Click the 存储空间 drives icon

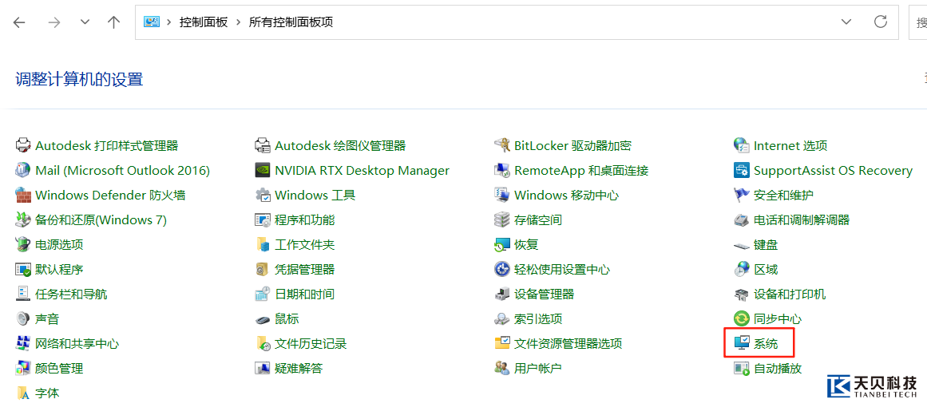(502, 219)
